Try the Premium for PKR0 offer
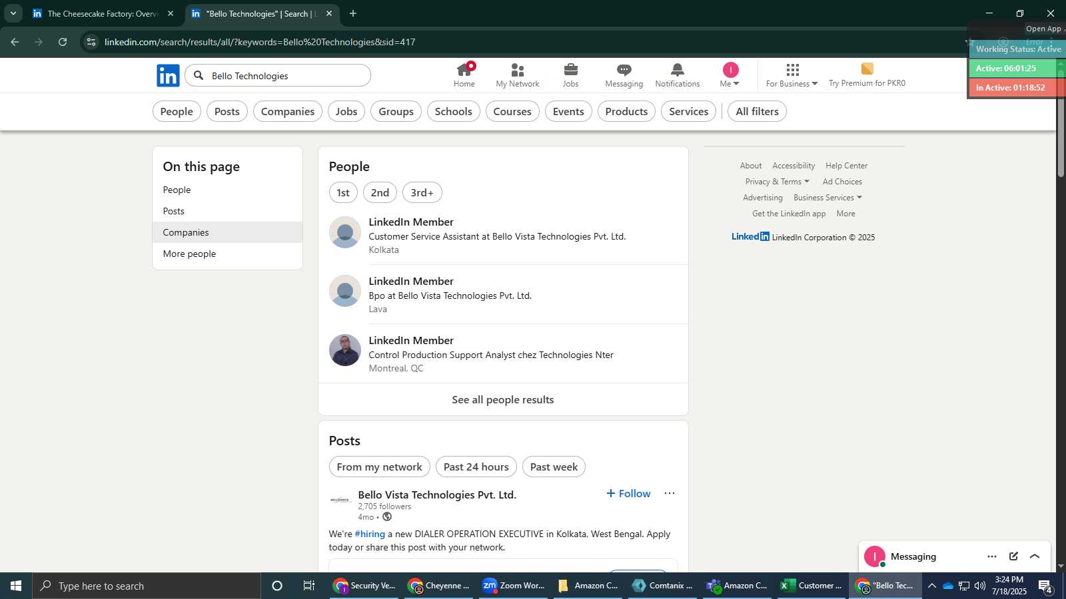 [867, 76]
